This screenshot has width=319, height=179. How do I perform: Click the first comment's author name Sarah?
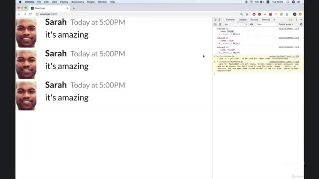56,22
